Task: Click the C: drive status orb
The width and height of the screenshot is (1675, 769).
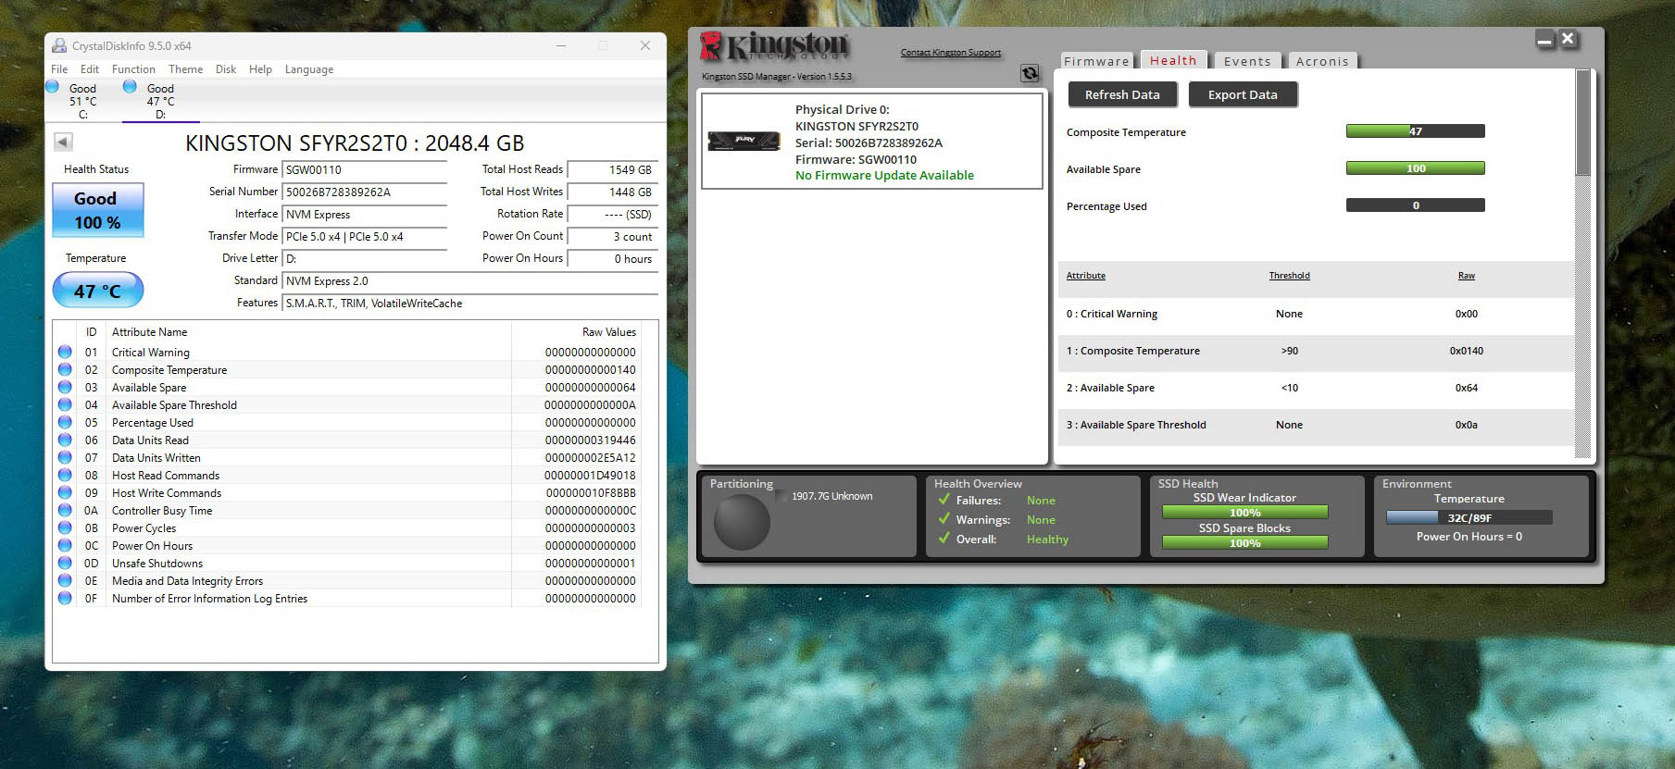Action: click(x=52, y=86)
